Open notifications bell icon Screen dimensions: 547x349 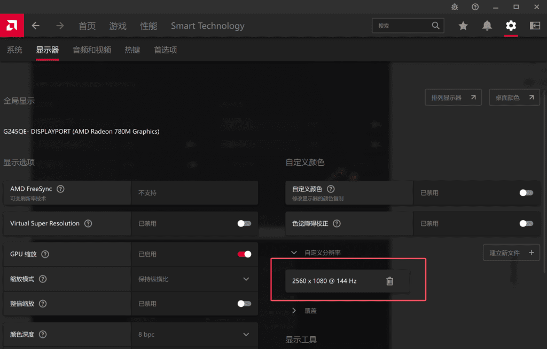(487, 26)
